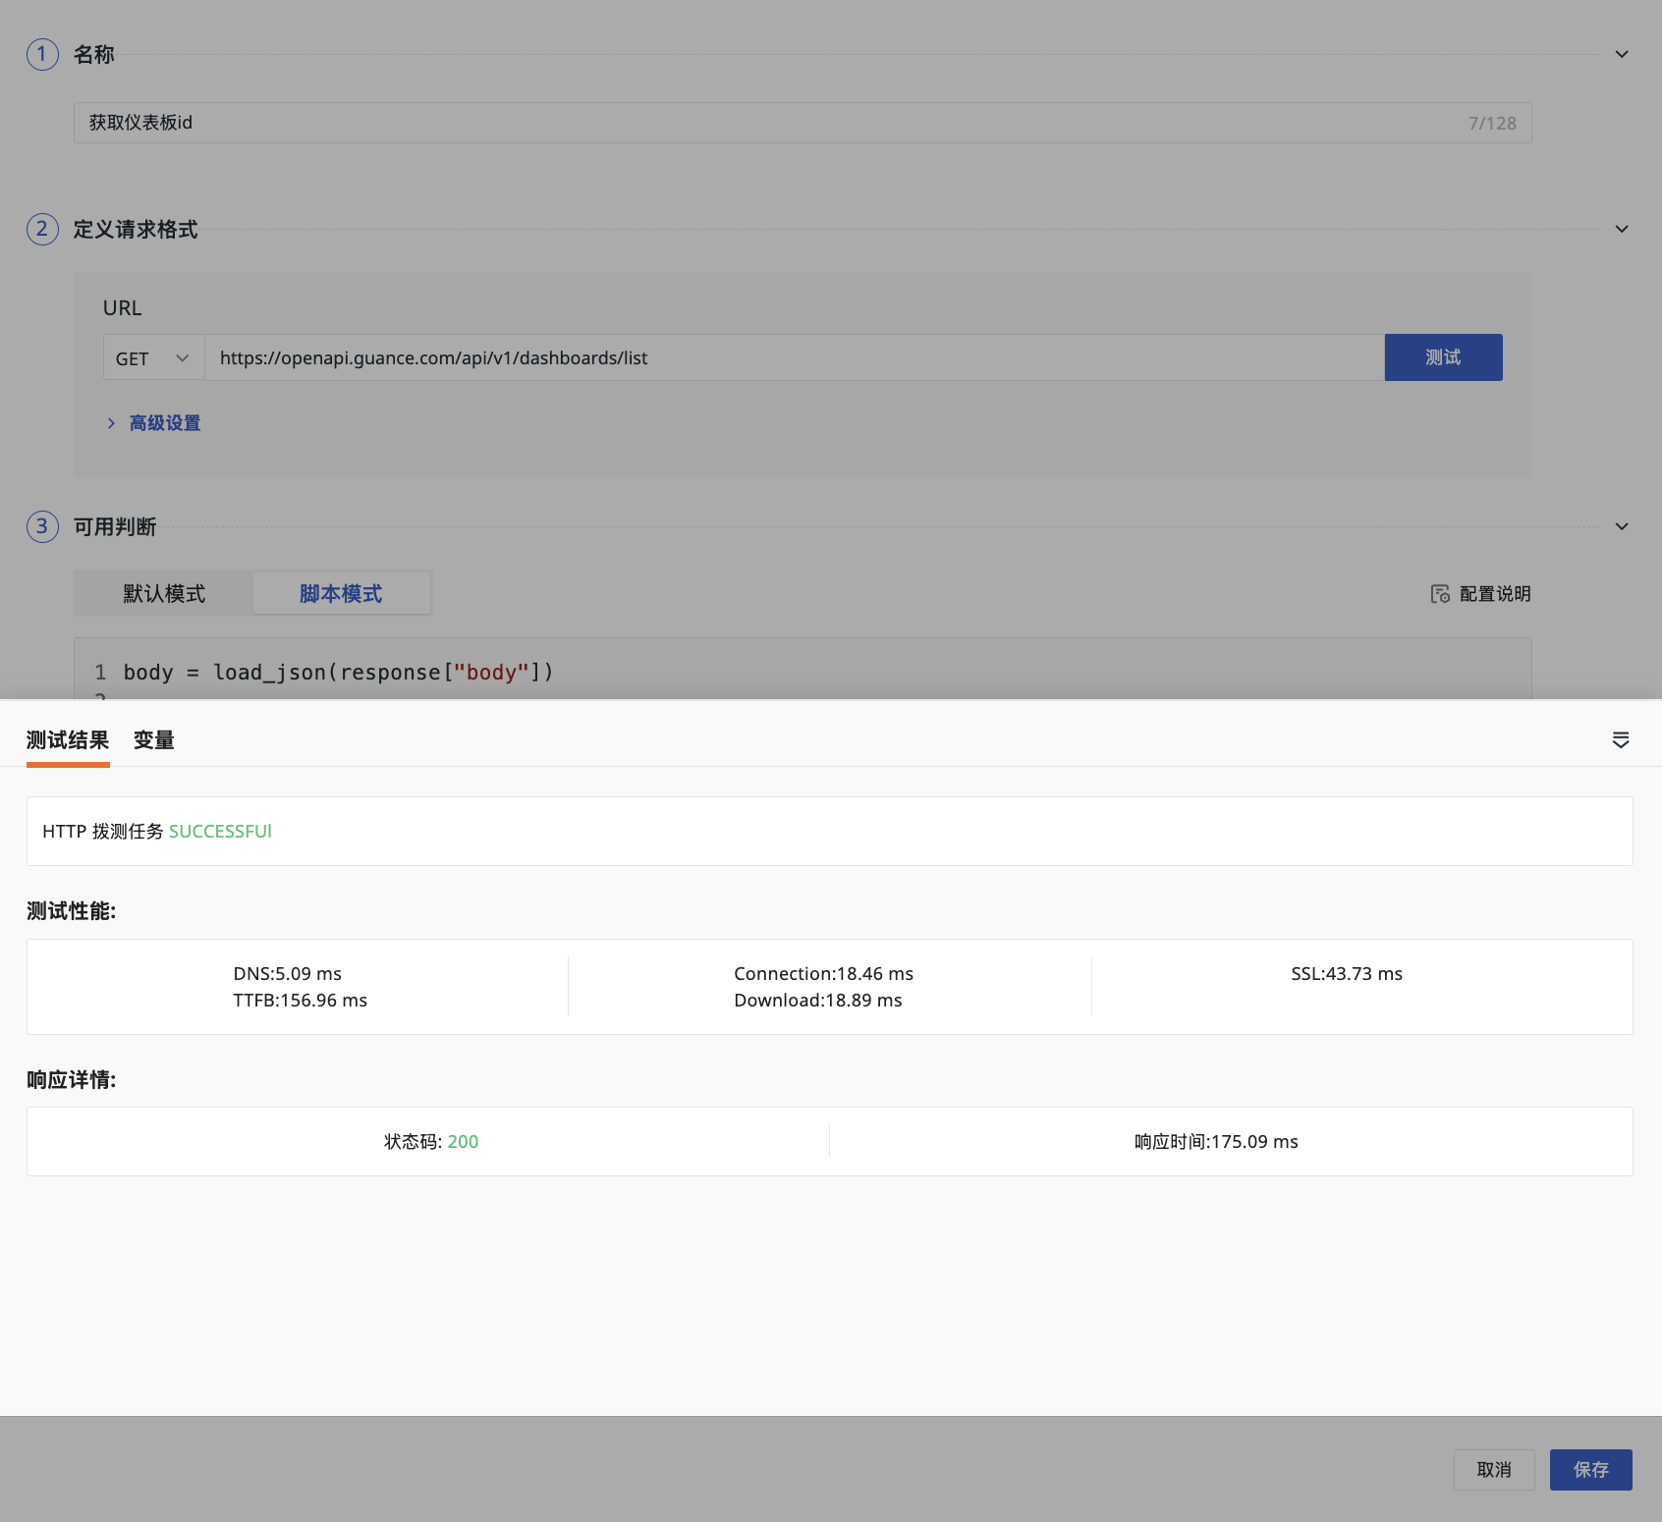Focus the URL input field

[x=794, y=358]
